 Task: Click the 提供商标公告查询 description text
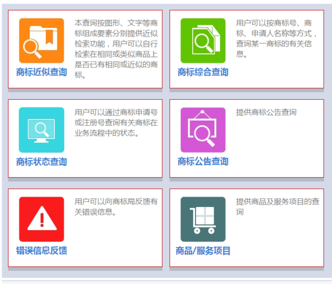(x=266, y=112)
